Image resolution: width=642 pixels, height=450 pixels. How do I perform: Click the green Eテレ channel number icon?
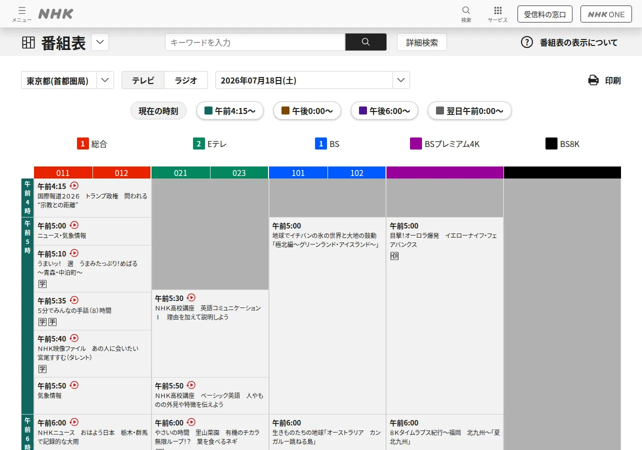[x=199, y=144]
